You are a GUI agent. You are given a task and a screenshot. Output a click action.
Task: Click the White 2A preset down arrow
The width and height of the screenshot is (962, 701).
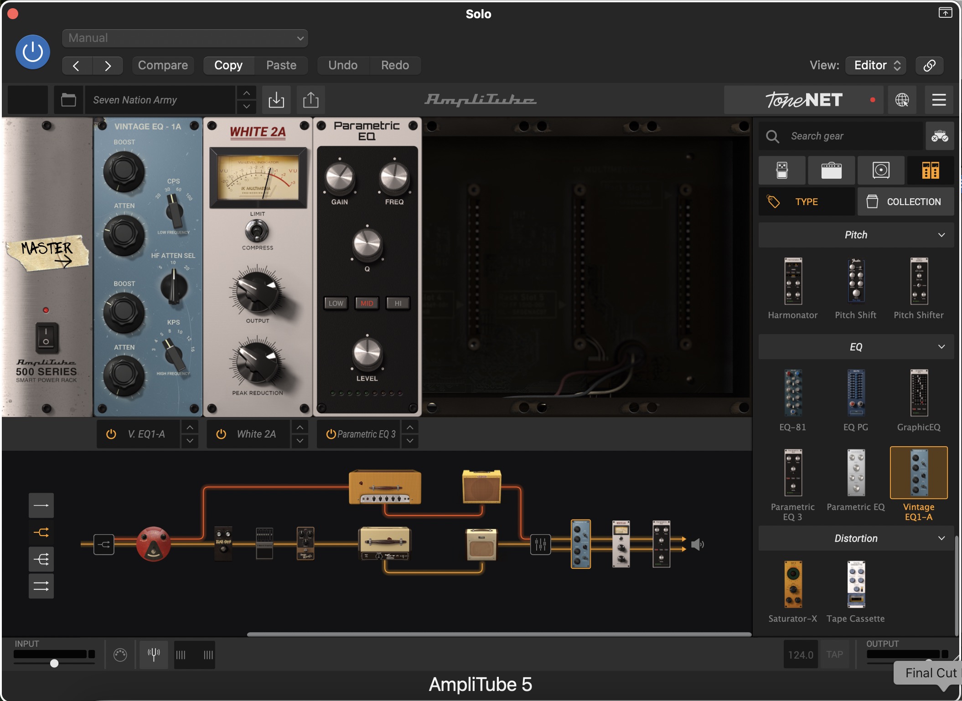coord(300,441)
